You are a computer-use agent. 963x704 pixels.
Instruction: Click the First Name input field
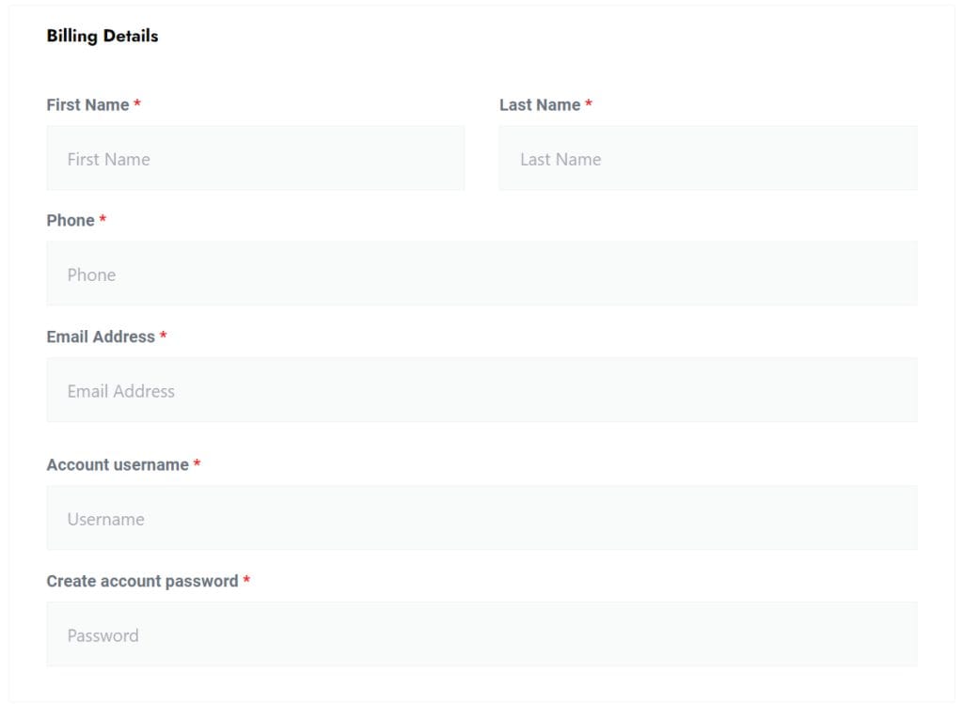tap(255, 159)
